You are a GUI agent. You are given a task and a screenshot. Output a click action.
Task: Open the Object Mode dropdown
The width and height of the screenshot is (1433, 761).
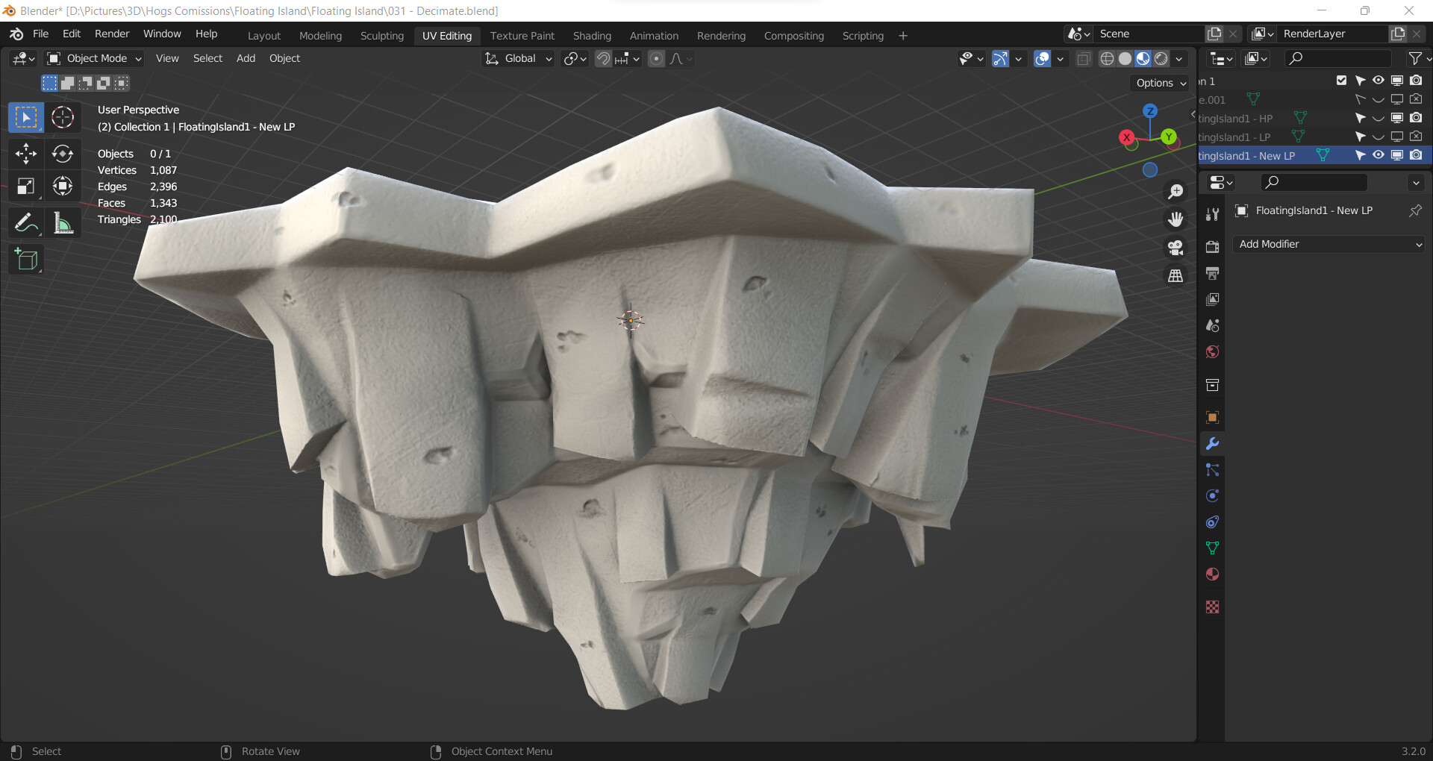[x=94, y=58]
